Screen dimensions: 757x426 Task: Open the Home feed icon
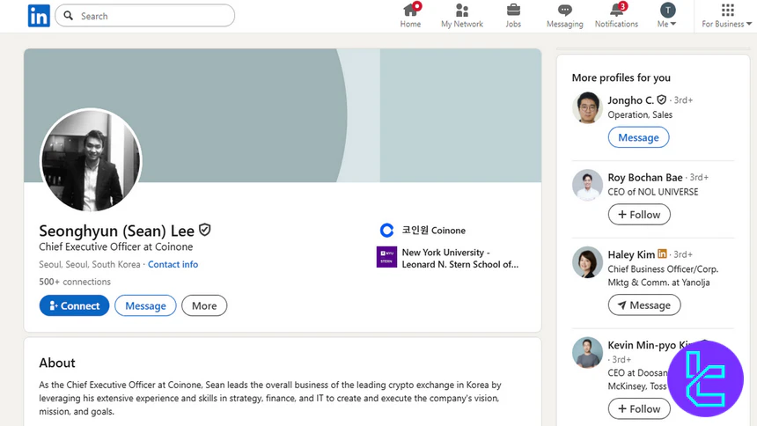410,11
